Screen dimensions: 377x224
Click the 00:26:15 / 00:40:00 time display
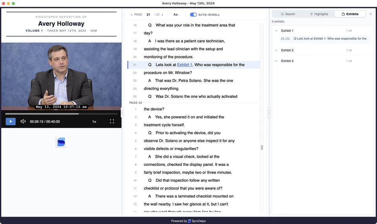coord(45,122)
